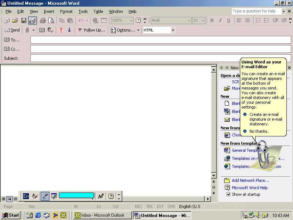This screenshot has height=220, width=293.
Task: Launch Windows Media Player from Quick Launch
Action: pos(55,215)
